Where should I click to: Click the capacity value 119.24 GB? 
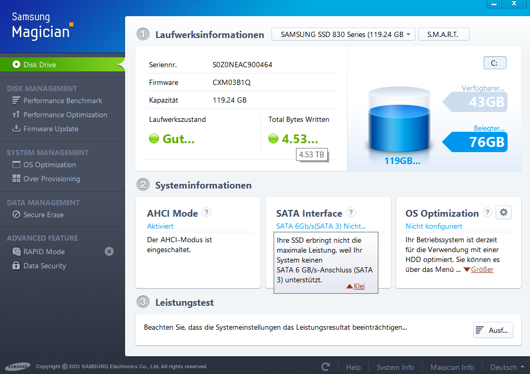tap(229, 100)
